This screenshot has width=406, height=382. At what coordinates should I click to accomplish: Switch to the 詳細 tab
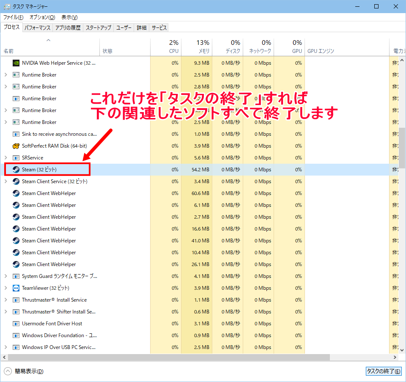141,28
